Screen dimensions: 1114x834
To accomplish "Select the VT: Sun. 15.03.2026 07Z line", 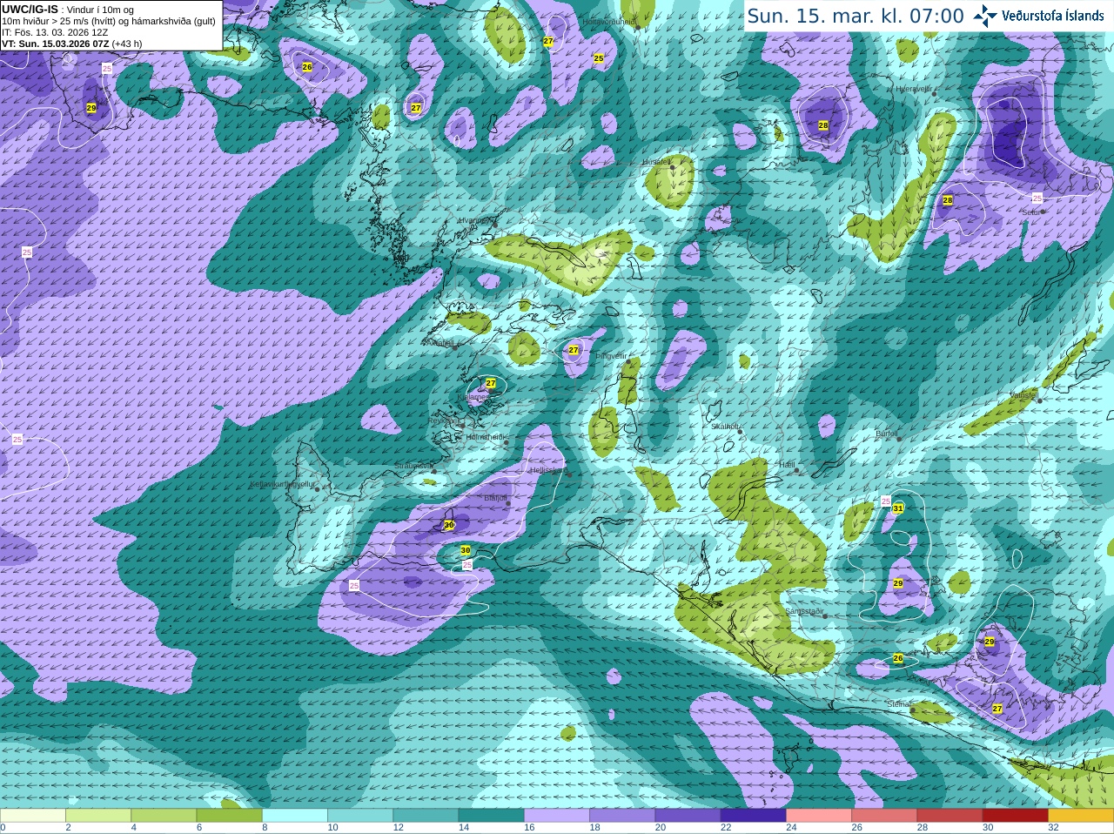I will click(x=71, y=44).
